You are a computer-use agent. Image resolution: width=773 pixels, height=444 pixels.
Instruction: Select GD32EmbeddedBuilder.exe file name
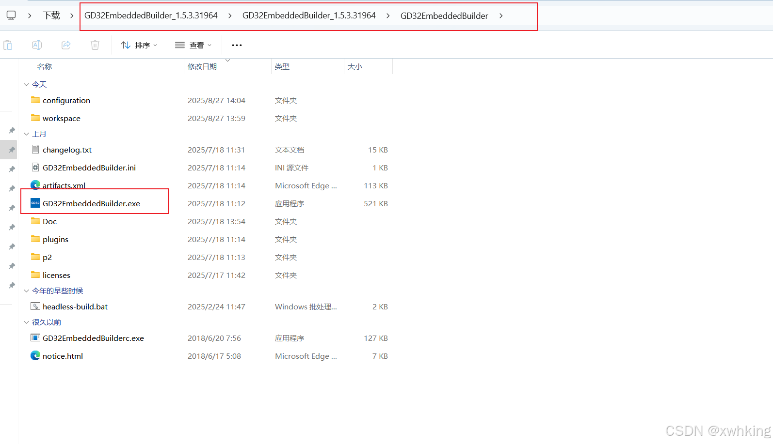[x=91, y=204]
